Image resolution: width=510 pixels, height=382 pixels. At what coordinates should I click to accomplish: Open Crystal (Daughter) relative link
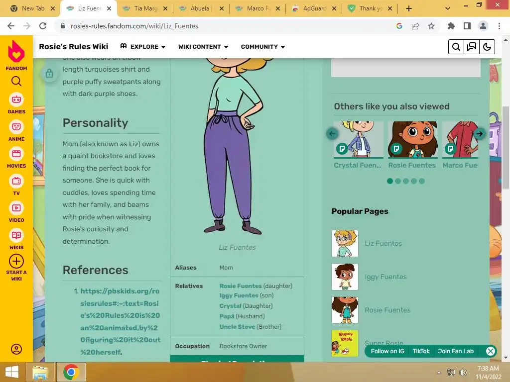[230, 306]
